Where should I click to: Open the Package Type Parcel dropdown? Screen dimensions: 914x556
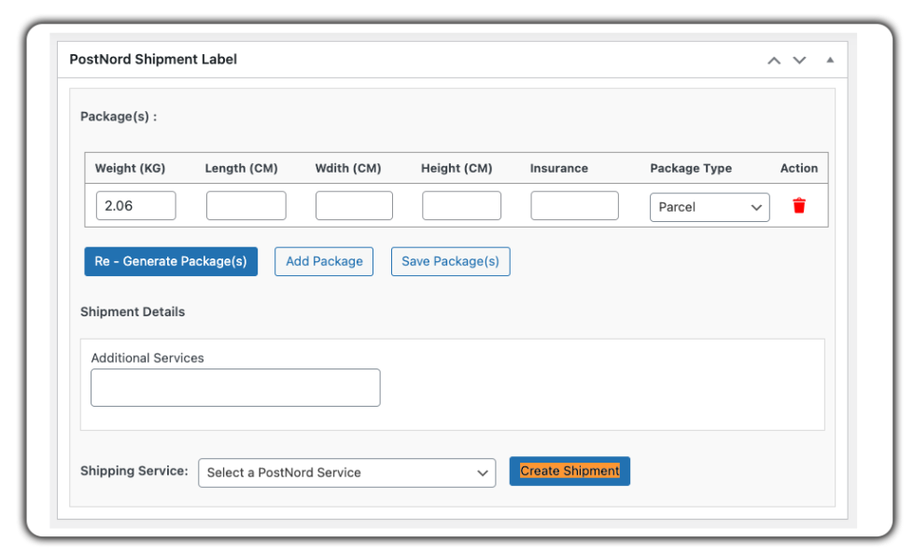point(710,207)
